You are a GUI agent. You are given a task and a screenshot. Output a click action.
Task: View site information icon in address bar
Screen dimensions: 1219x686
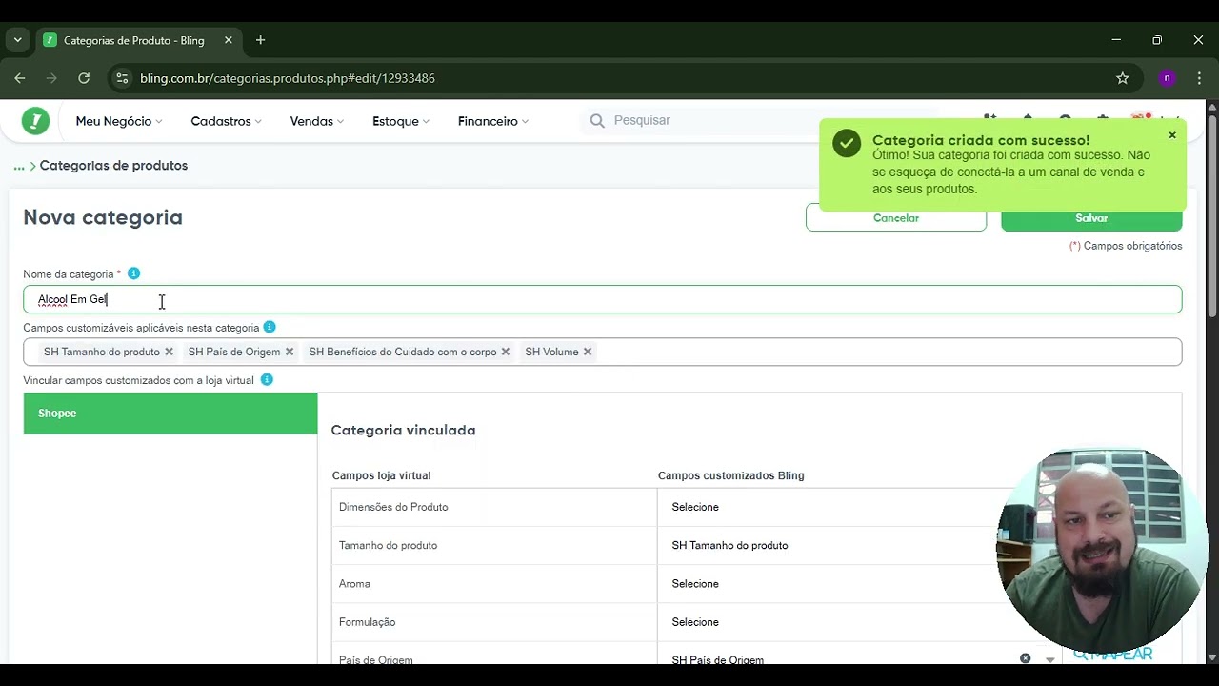(x=122, y=78)
